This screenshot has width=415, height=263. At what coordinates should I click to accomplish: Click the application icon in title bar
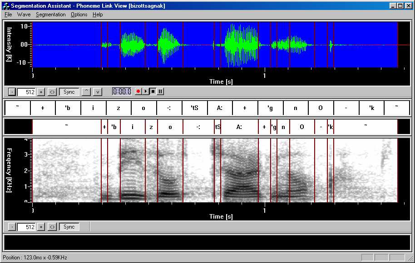[6, 6]
